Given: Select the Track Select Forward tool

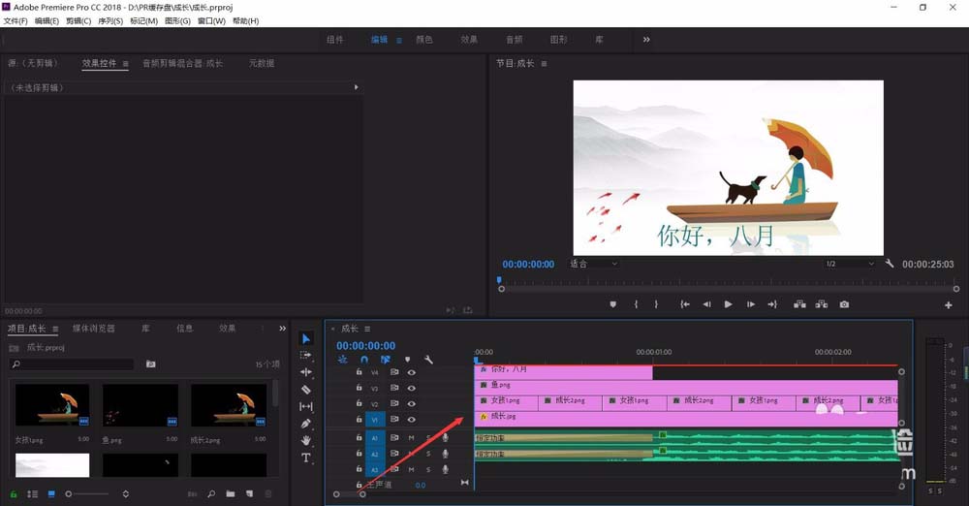Looking at the screenshot, I should tap(306, 355).
